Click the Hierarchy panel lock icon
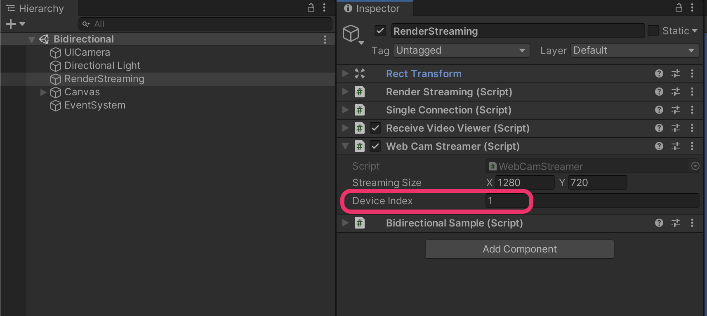Screen dimensions: 707x316 311,7
